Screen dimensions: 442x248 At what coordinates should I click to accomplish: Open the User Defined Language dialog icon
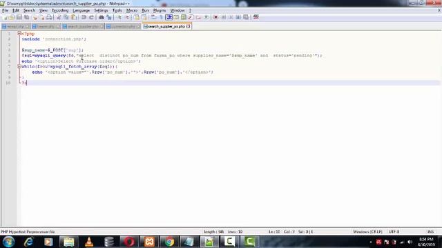click(x=176, y=17)
